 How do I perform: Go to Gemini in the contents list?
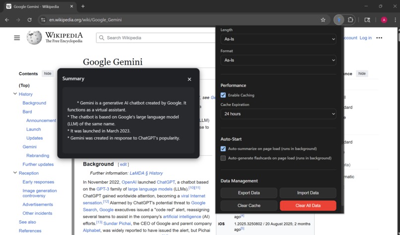(x=30, y=147)
